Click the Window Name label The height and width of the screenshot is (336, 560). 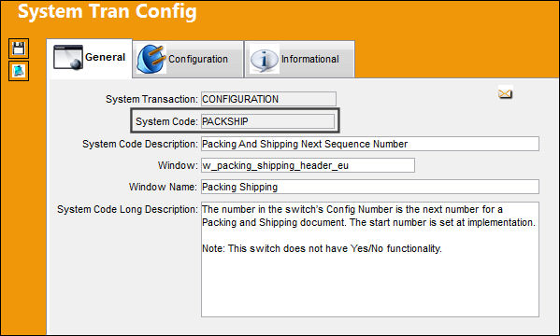coord(163,187)
